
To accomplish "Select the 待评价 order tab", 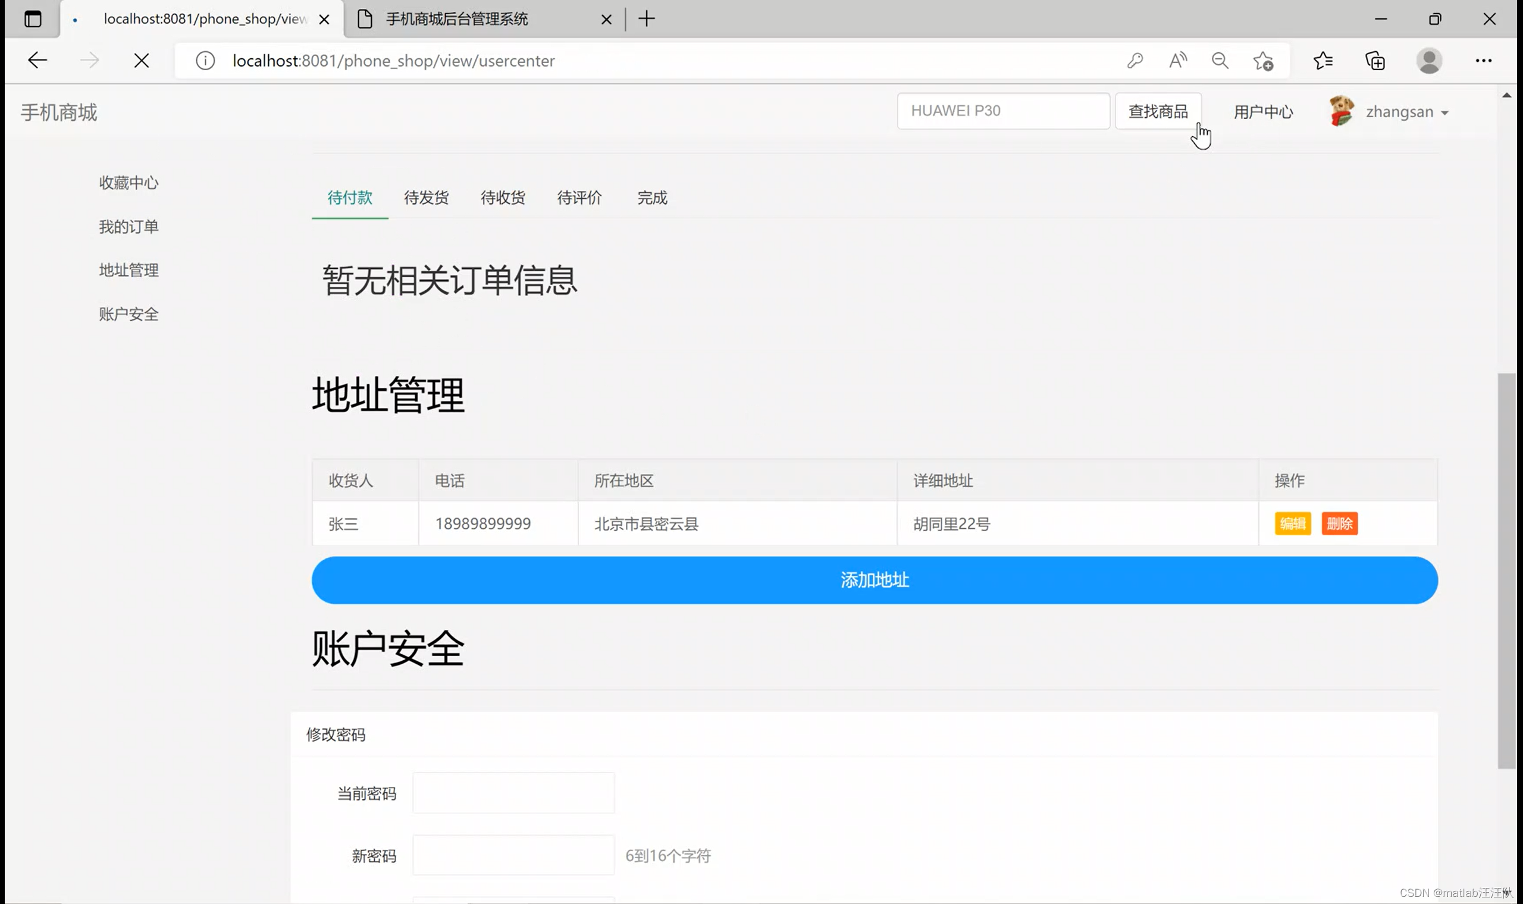I will click(x=579, y=197).
